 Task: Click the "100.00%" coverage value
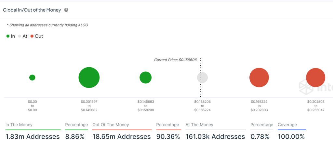click(291, 137)
